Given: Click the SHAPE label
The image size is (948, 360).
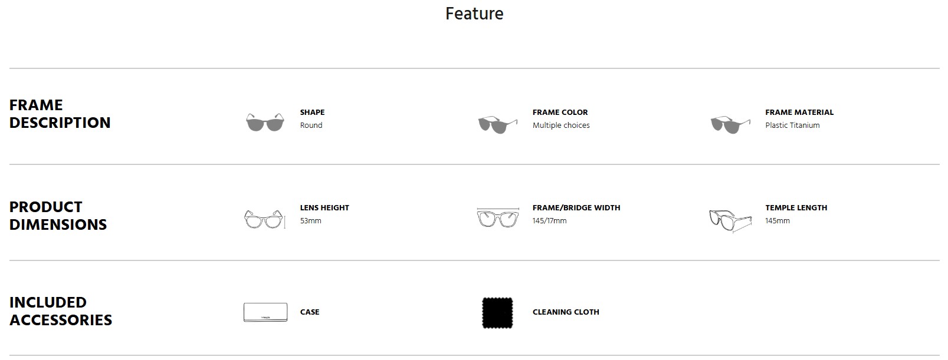Looking at the screenshot, I should [312, 112].
